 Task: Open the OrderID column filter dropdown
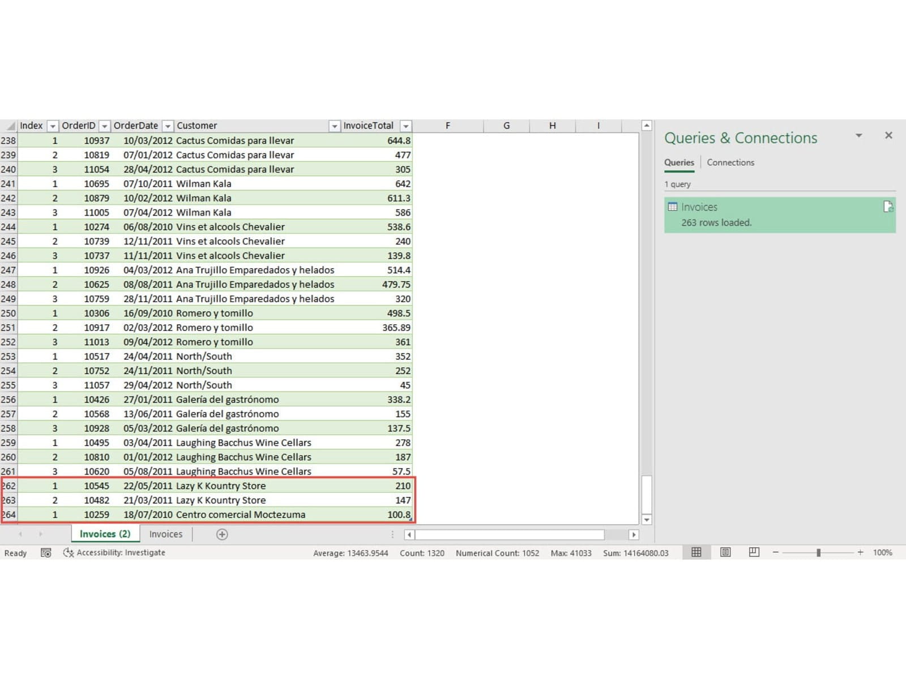104,126
